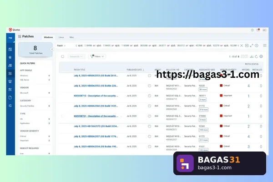Screen dimensions: 273x182
Task: Open the dashboard icon in the sidebar
Action: point(10,49)
